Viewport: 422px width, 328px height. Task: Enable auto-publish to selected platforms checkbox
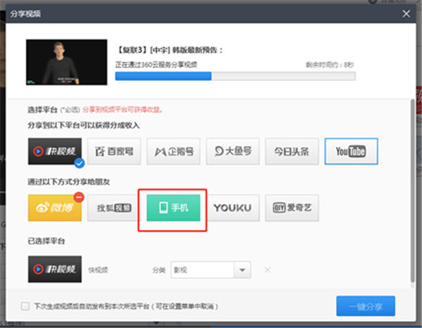coord(26,306)
